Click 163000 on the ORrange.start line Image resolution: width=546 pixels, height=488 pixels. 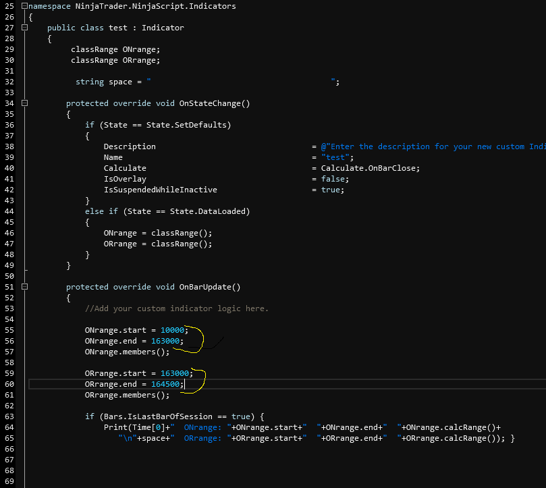pyautogui.click(x=174, y=373)
